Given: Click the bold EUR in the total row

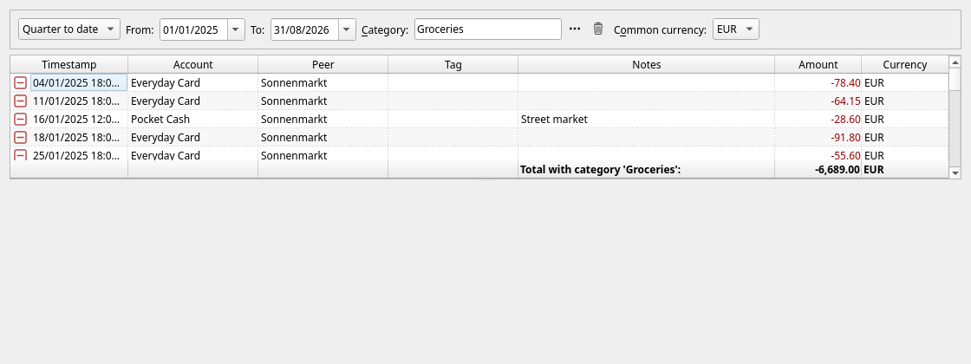Looking at the screenshot, I should point(874,169).
